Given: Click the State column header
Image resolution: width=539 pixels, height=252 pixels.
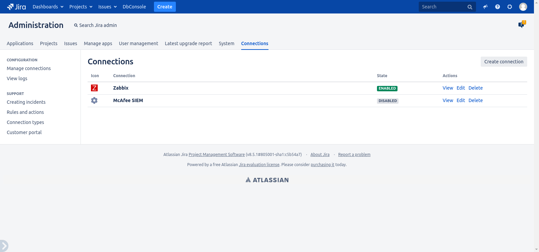Looking at the screenshot, I should click(x=382, y=76).
